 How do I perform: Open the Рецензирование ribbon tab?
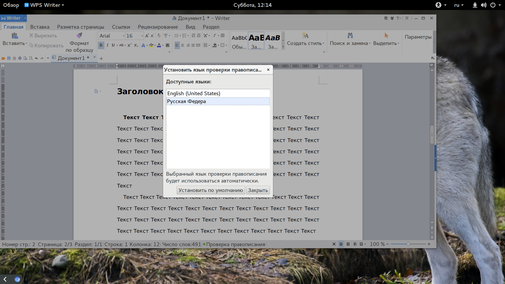click(158, 27)
